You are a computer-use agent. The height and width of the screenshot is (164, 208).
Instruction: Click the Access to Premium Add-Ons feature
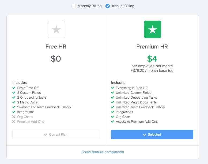pos(137,121)
